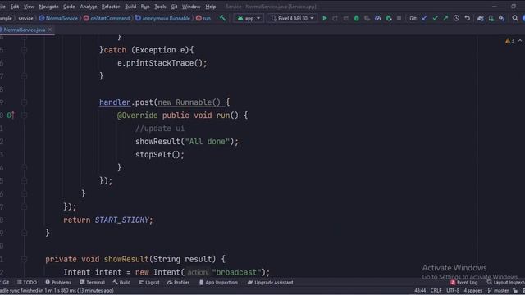Click the Apply Changes and Restart Activity icon
525x295 pixels.
click(336, 18)
